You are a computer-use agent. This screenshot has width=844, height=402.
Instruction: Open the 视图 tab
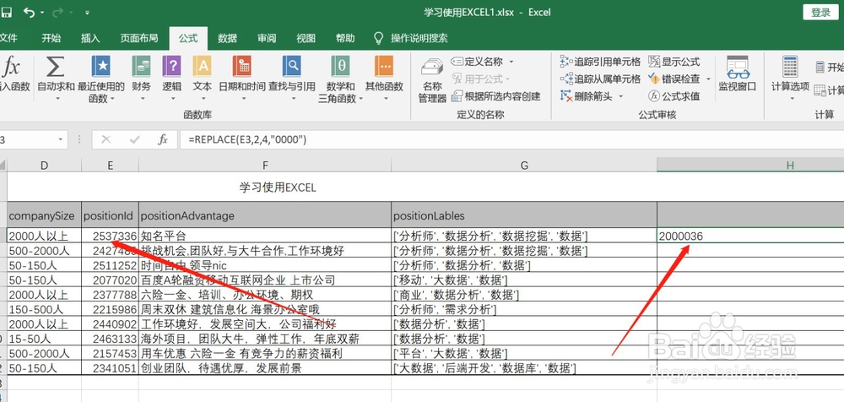pos(306,38)
